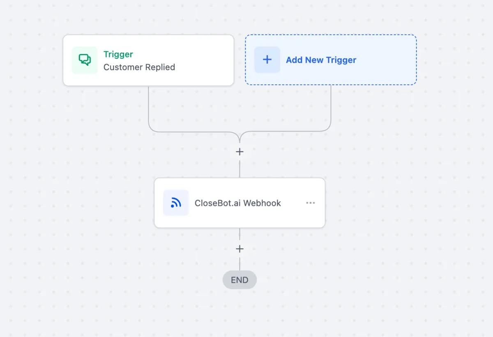Click the green Trigger heading

(x=118, y=54)
